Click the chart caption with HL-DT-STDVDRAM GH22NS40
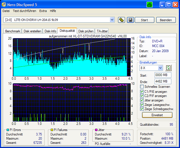The image size is (180, 148). click(88, 36)
